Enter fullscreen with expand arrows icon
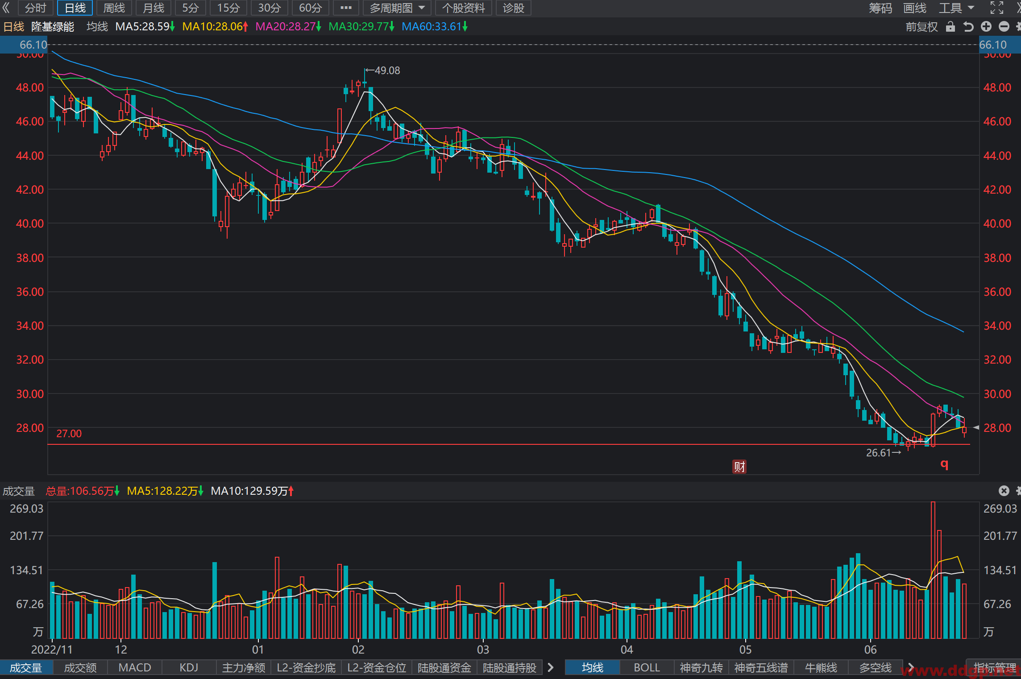The width and height of the screenshot is (1021, 679). pyautogui.click(x=997, y=8)
